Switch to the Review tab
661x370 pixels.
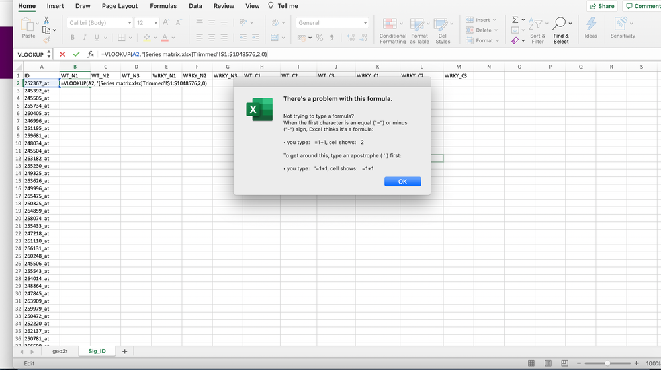coord(224,6)
